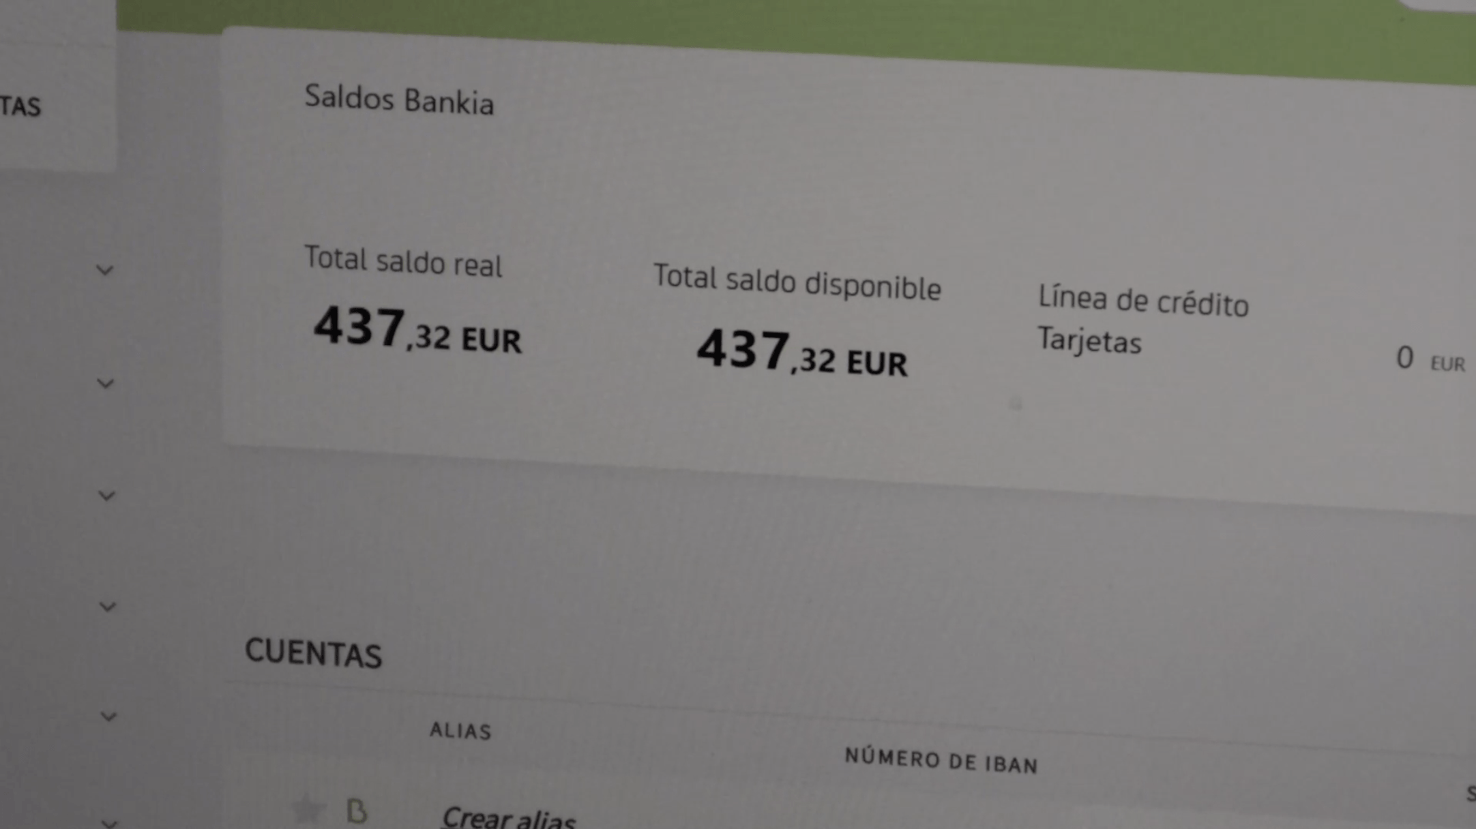Open the Línea de crédito entry
Viewport: 1476px width, 829px height.
click(x=1143, y=301)
